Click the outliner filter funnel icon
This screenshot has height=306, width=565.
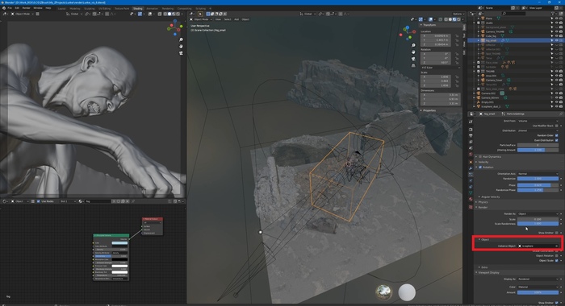[x=553, y=14]
